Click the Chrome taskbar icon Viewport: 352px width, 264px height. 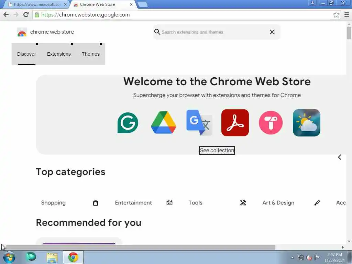click(73, 257)
